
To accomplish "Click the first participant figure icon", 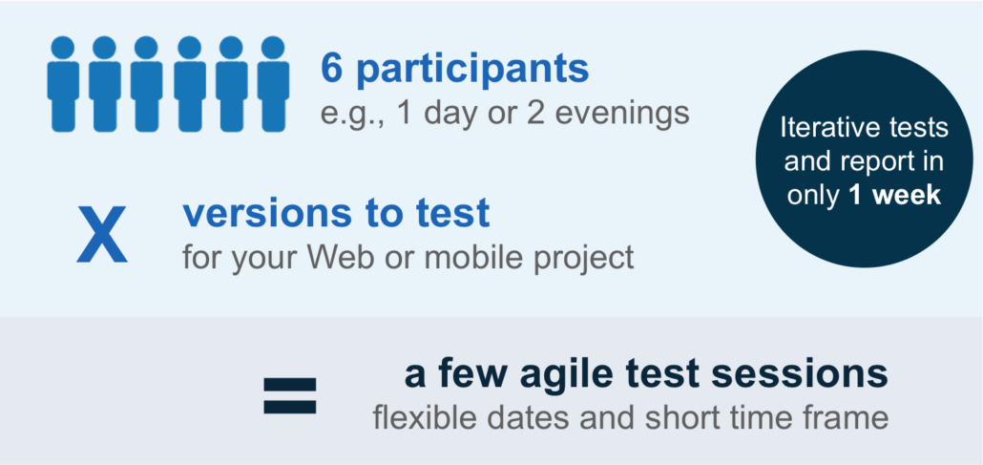I will click(63, 84).
